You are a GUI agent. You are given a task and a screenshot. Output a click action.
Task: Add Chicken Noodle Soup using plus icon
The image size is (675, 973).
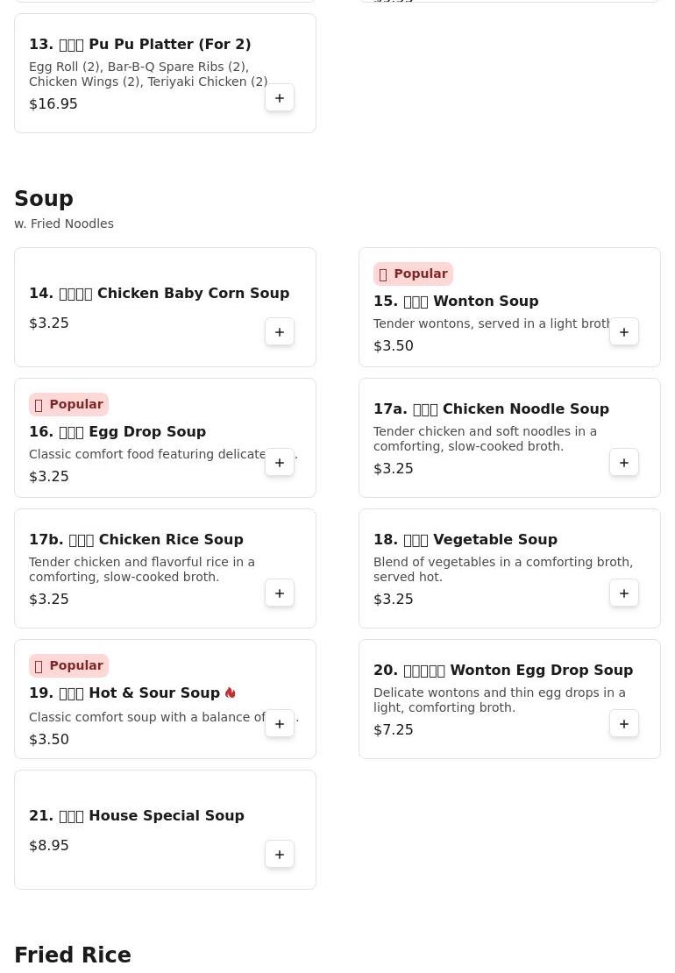tap(624, 463)
